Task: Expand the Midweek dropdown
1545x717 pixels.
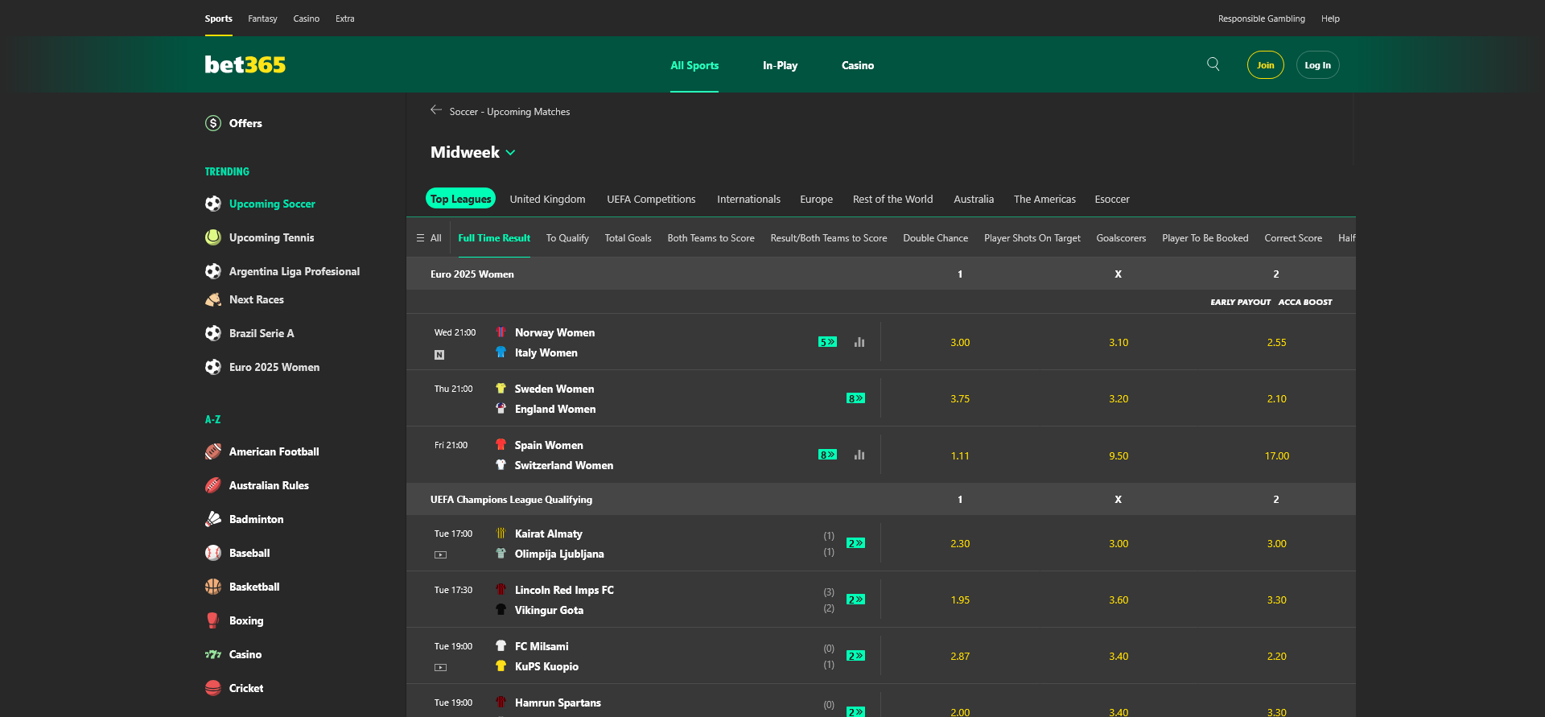Action: 473,152
